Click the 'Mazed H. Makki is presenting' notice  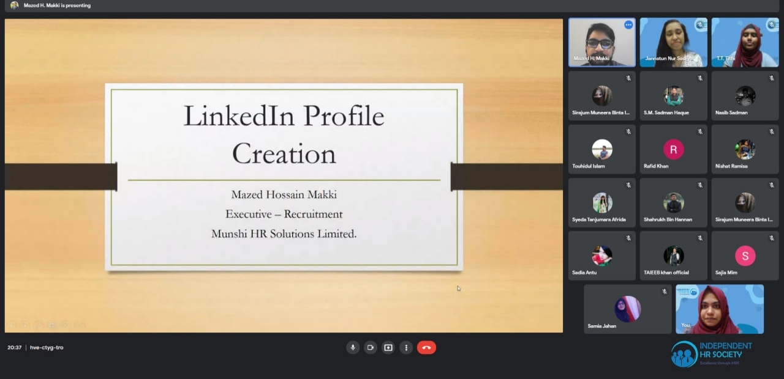(x=57, y=6)
